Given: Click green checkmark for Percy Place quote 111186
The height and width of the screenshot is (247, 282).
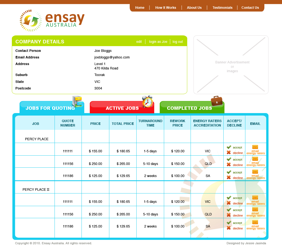Looking at the screenshot, I should [229, 172].
